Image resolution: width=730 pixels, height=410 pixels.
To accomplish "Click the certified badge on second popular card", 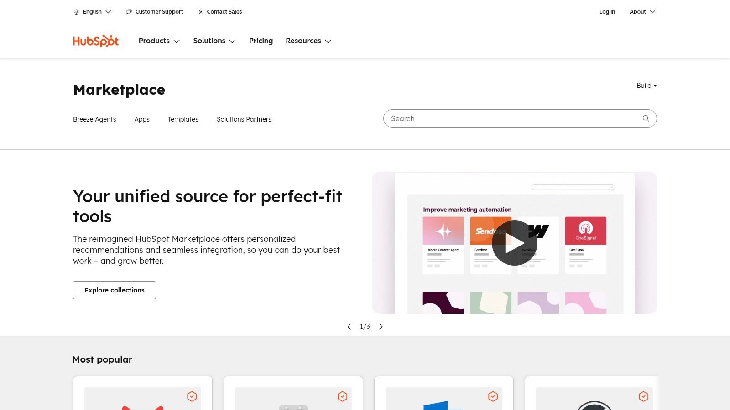I will 343,396.
